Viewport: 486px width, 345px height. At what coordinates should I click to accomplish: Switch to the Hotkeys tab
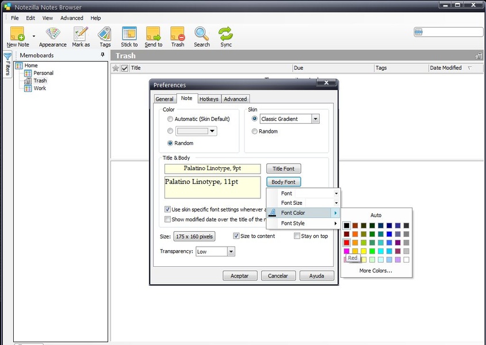point(209,99)
